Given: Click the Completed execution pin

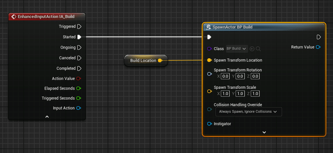Looking at the screenshot, I should (79, 68).
